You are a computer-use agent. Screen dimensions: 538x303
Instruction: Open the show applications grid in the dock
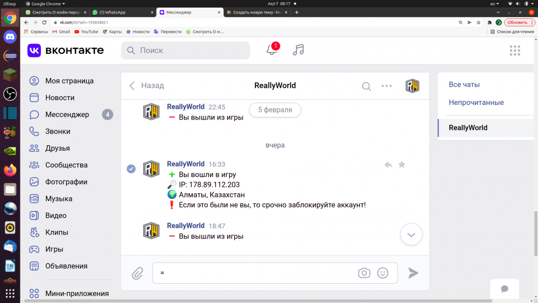pos(10,293)
